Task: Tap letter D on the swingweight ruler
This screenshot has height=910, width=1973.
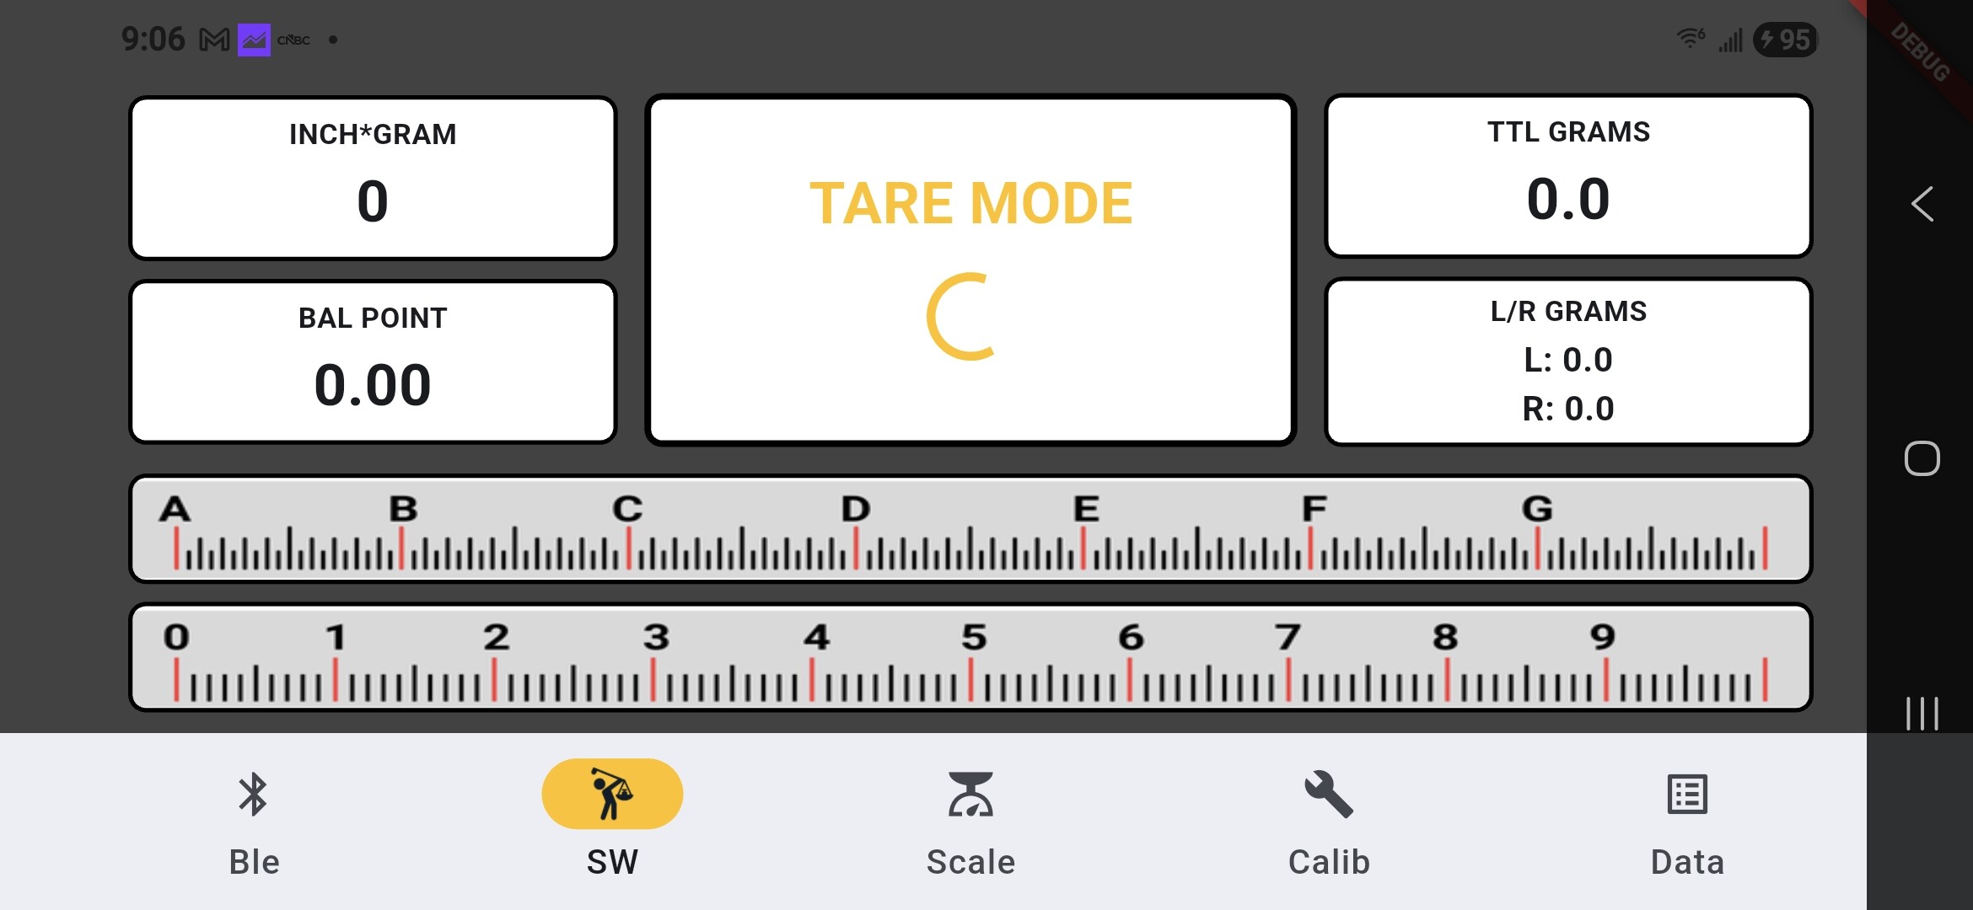Action: pyautogui.click(x=856, y=509)
